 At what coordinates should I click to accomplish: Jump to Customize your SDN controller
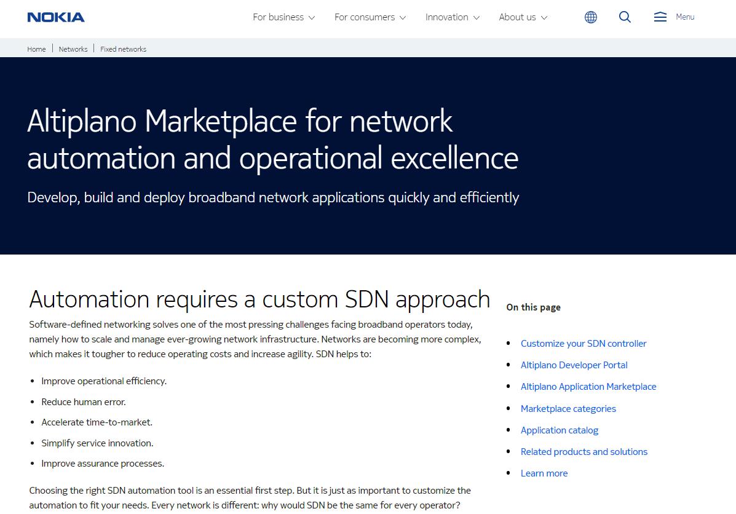pyautogui.click(x=583, y=344)
